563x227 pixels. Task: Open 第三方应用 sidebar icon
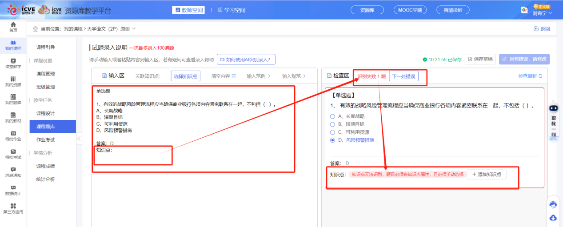tap(13, 206)
